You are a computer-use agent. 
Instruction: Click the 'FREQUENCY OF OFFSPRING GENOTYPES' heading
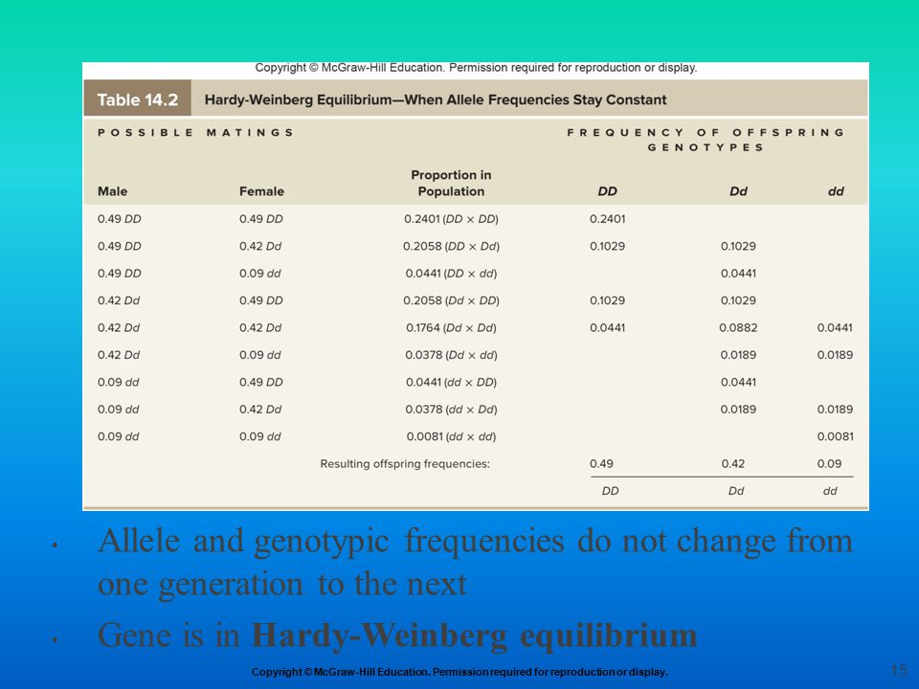tap(706, 140)
